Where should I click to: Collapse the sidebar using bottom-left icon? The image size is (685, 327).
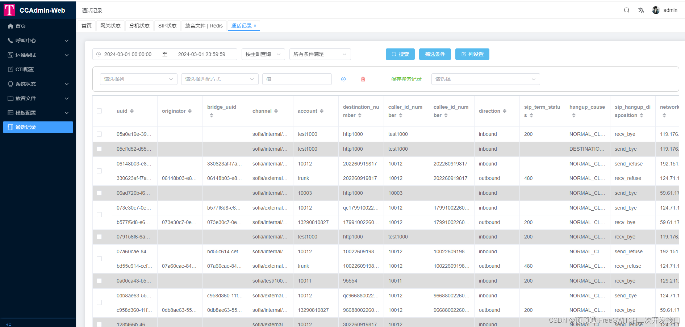(9, 324)
